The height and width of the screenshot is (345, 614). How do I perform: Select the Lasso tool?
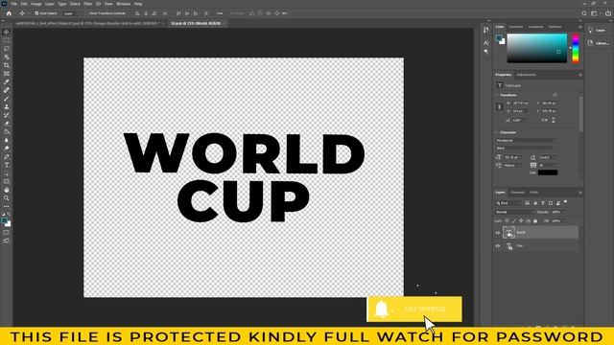[x=7, y=49]
